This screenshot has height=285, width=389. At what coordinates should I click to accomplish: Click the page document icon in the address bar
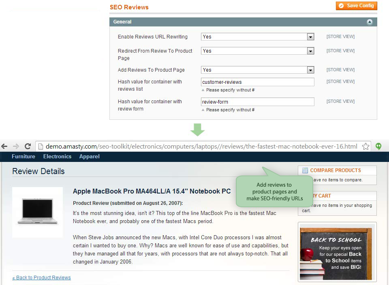click(41, 147)
